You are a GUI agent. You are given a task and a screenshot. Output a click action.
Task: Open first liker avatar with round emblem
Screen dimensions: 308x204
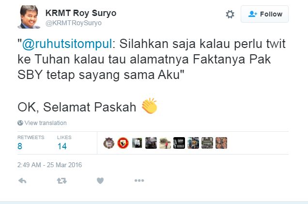(x=109, y=143)
